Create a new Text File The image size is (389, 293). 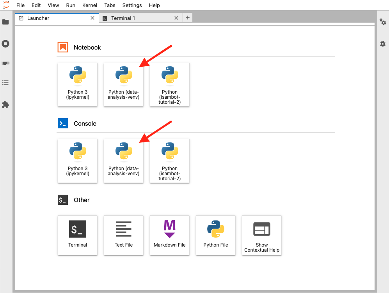[124, 235]
